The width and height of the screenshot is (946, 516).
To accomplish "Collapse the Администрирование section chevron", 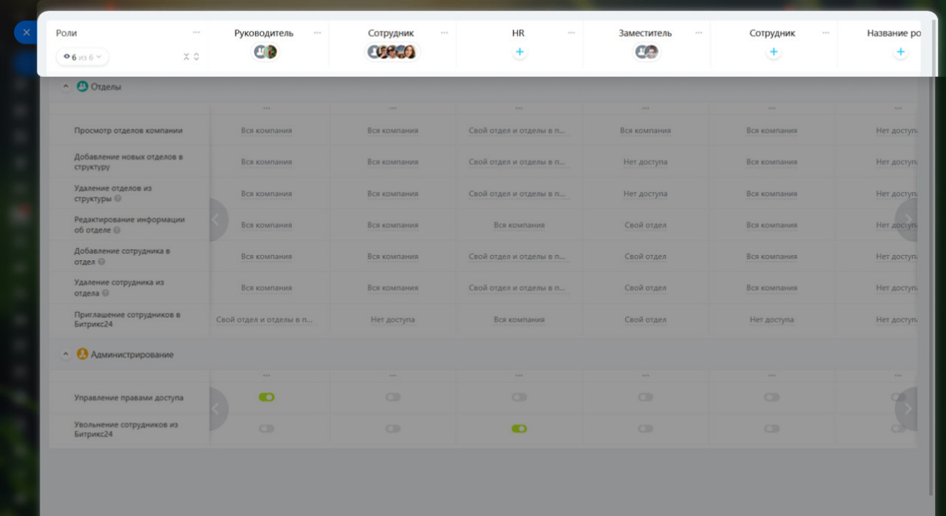I will pos(65,354).
